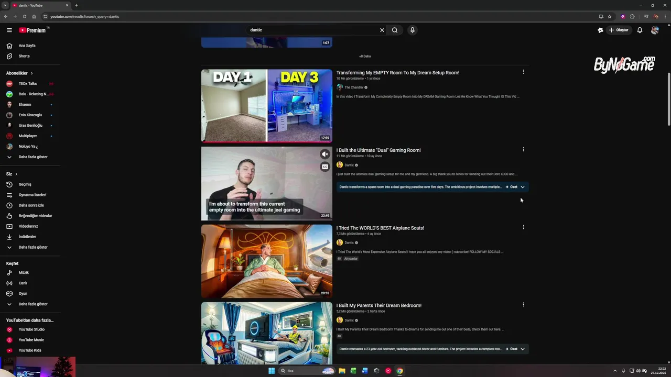Unmute the Dual Gaming Room preview
Viewport: 671px width, 377px height.
[x=325, y=154]
